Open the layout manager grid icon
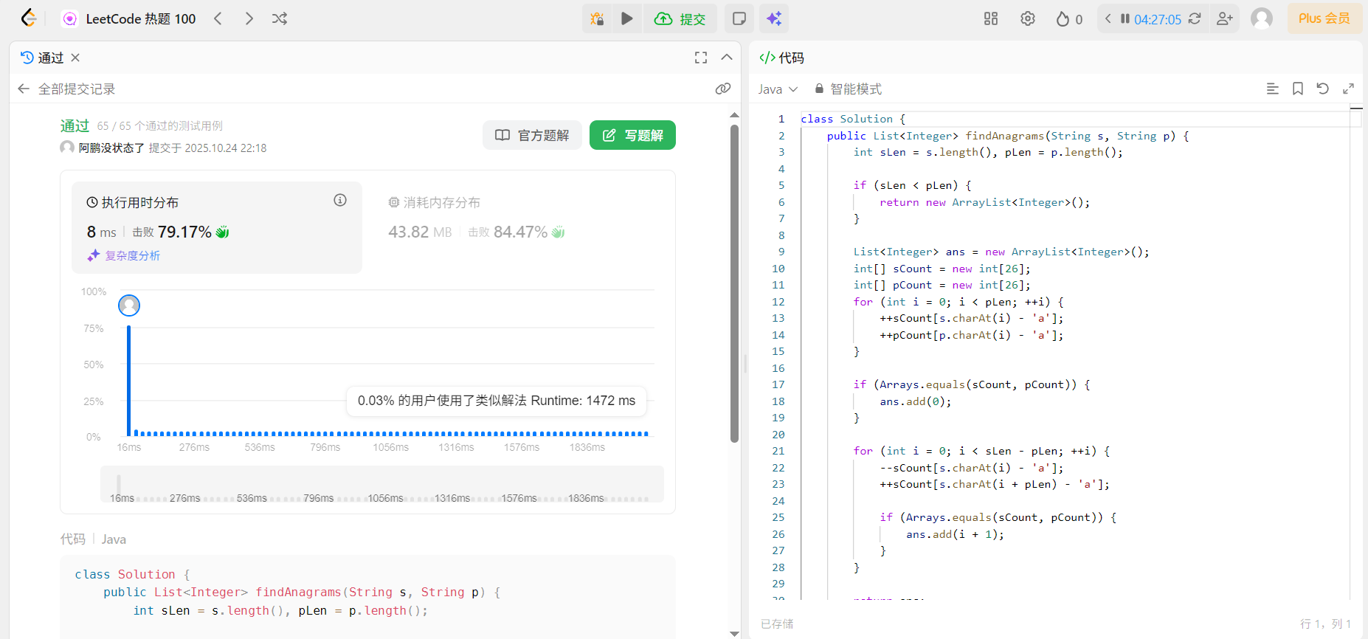Screen dimensions: 1368x639 [991, 18]
